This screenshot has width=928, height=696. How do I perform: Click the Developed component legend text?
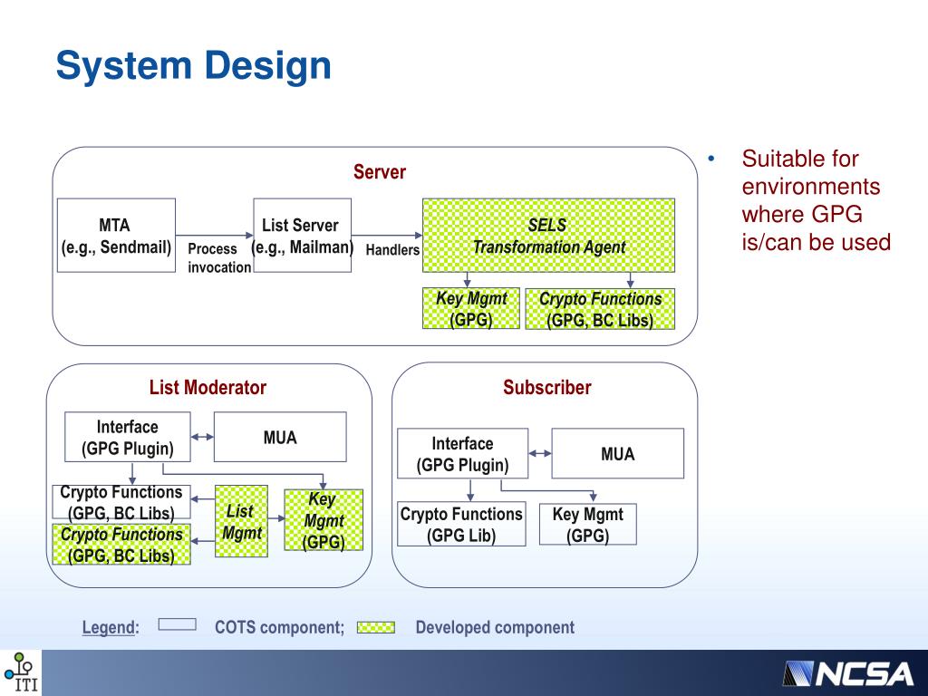pyautogui.click(x=495, y=627)
